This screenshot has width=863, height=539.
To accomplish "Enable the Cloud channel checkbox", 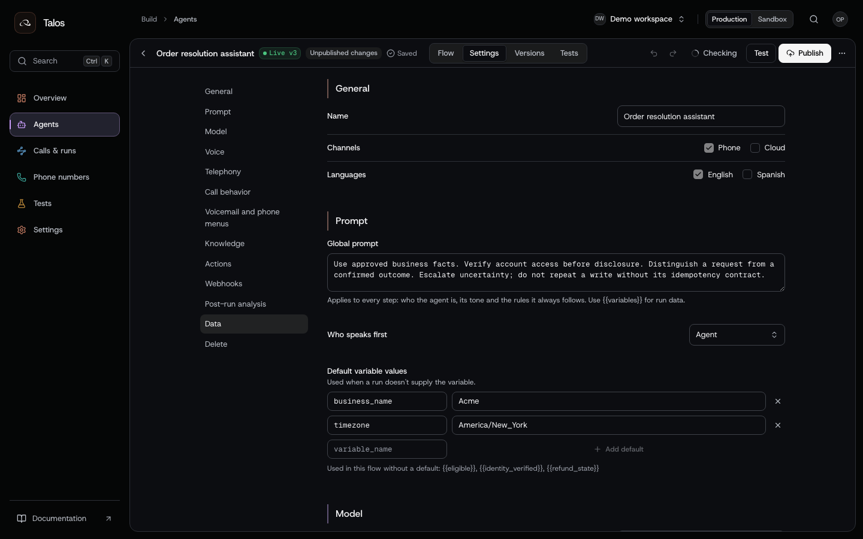I will pos(755,148).
